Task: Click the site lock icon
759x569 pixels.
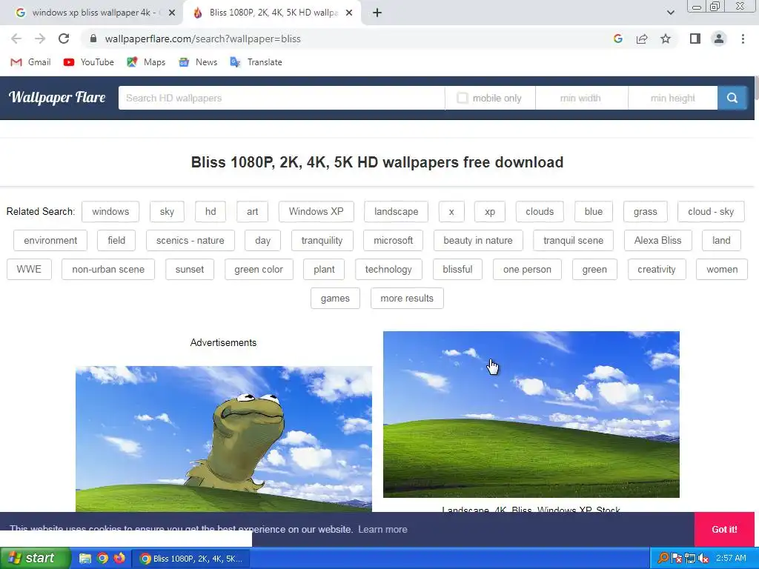Action: pyautogui.click(x=93, y=39)
